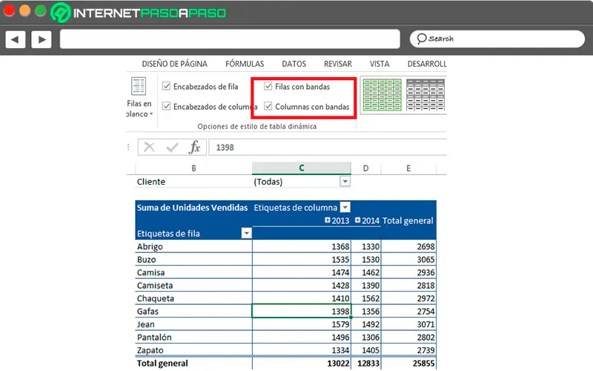
Task: Select the selected cell with 1398
Action: 302,311
